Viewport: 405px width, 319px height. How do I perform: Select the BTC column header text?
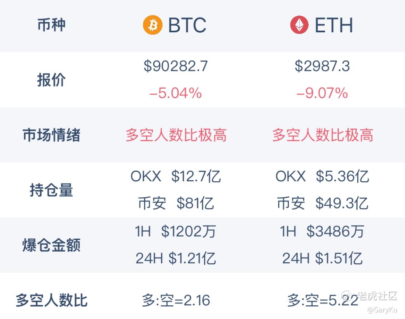pyautogui.click(x=187, y=25)
